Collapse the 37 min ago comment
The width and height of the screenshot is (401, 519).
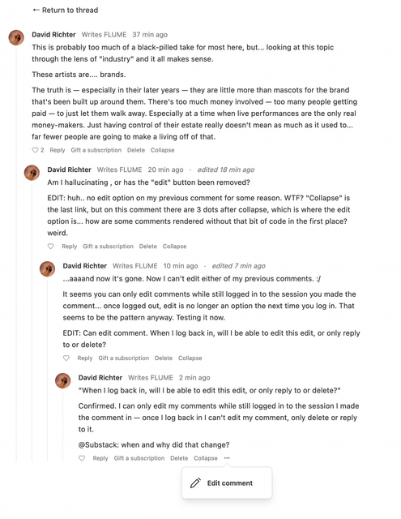(x=162, y=150)
